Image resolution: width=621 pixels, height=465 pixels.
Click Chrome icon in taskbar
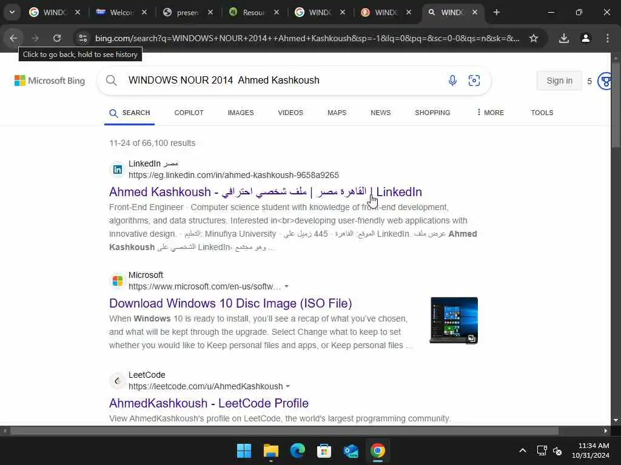pos(377,450)
